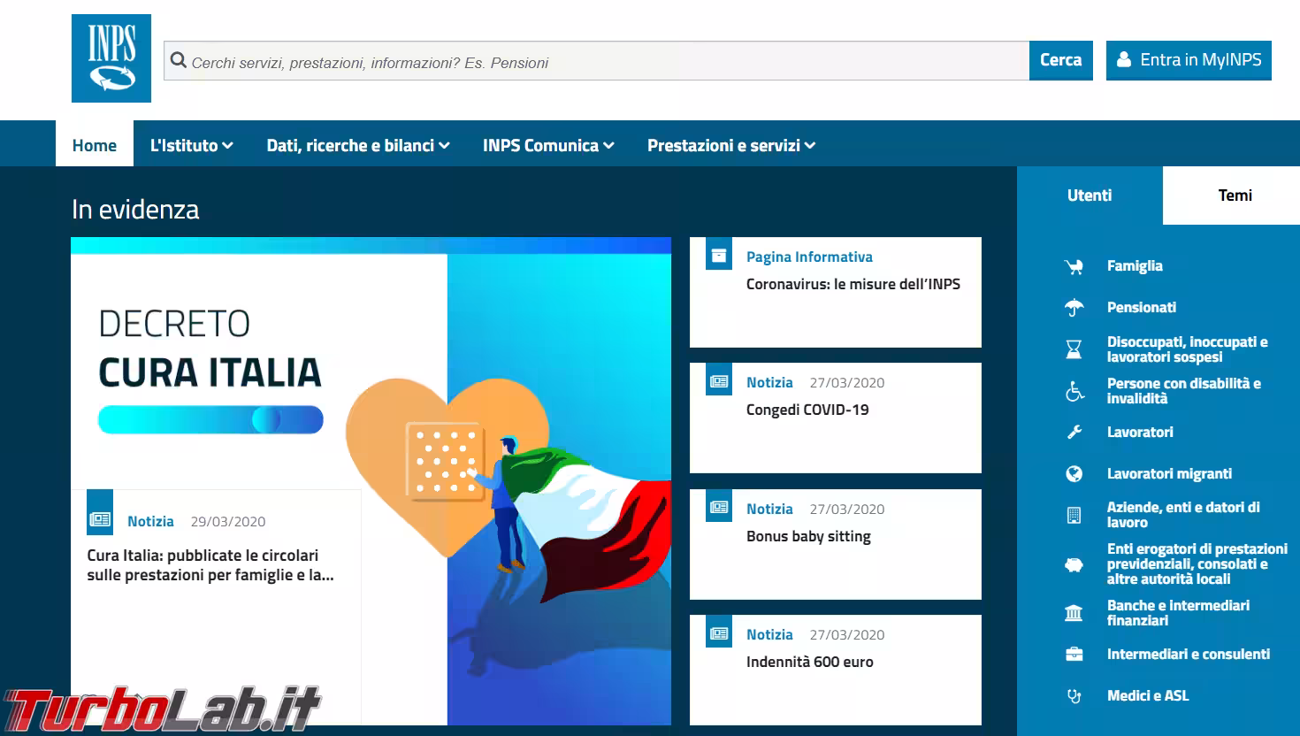This screenshot has height=736, width=1300.
Task: Click the bank building icon
Action: tap(1074, 613)
